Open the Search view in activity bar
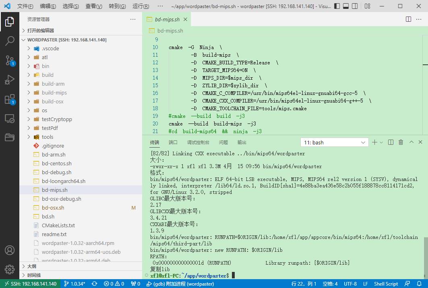 click(10, 41)
